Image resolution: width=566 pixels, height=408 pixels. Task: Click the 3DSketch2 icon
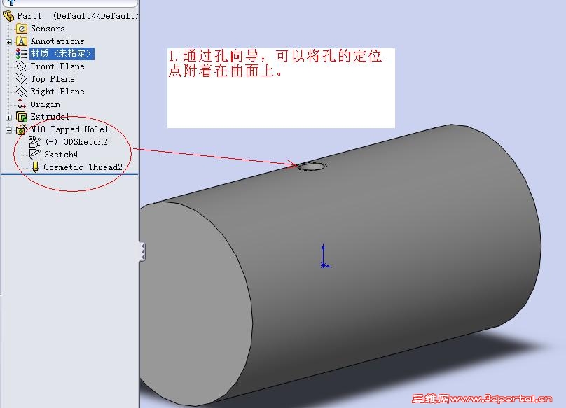click(34, 142)
